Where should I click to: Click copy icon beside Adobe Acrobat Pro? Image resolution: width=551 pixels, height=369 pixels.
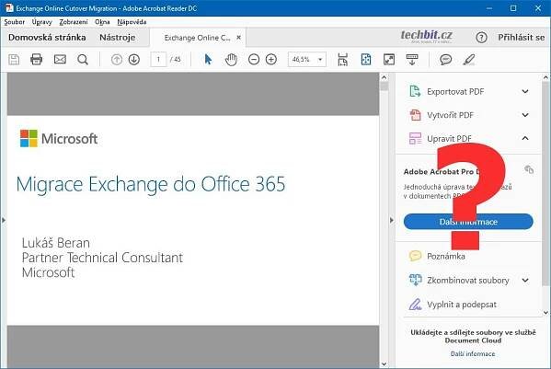[529, 169]
